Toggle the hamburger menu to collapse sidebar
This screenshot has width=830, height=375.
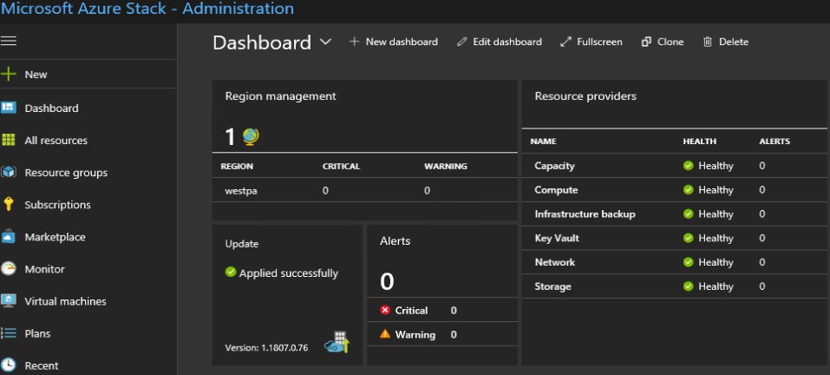click(x=10, y=41)
